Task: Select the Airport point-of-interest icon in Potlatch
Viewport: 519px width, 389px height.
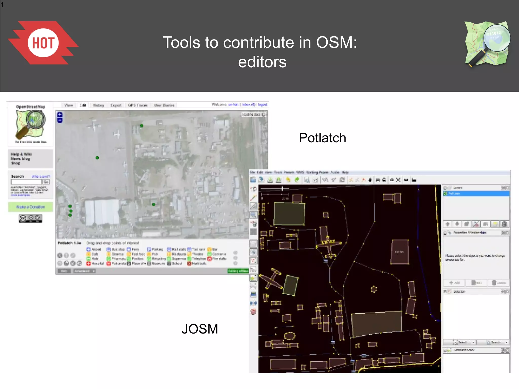Action: [88, 249]
